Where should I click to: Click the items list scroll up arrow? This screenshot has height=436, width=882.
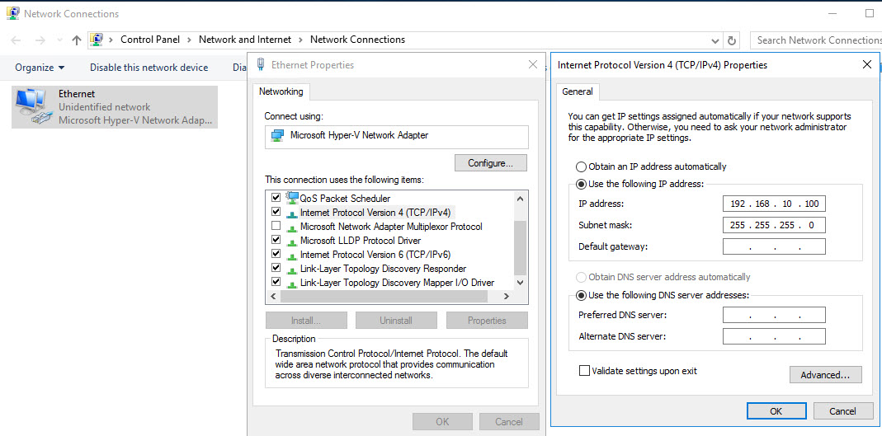click(x=520, y=199)
